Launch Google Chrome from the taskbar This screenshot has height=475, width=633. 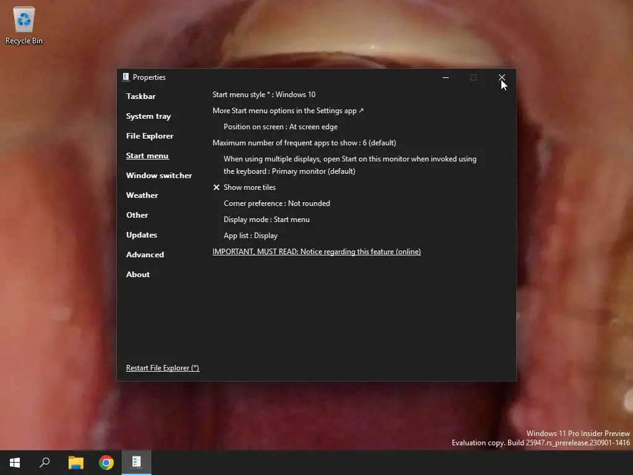click(x=106, y=463)
